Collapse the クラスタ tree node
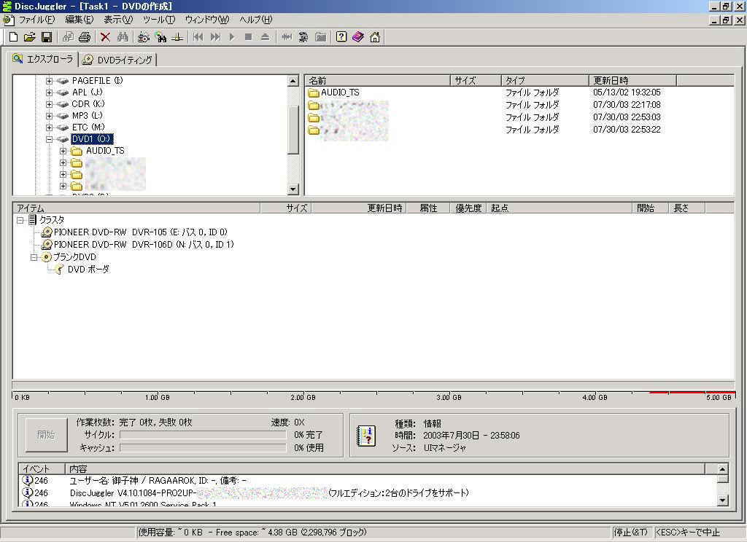This screenshot has width=747, height=542. click(20, 220)
